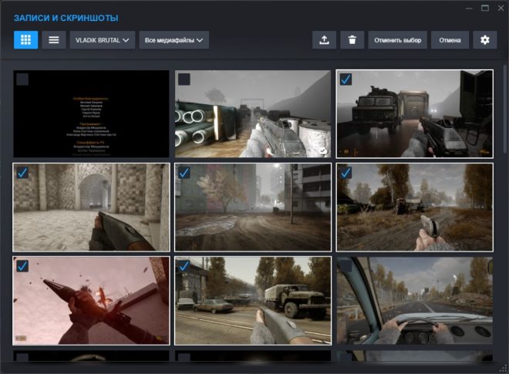
Task: Uncheck the parked truck and cars screenshot
Action: [x=184, y=266]
